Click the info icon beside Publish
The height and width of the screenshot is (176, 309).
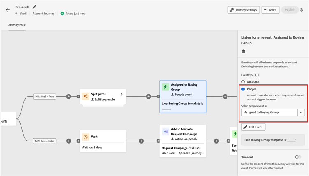coord(302,10)
